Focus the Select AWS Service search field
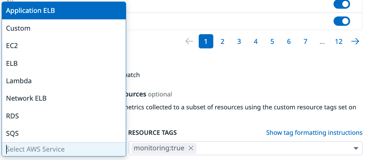The height and width of the screenshot is (160, 365). (x=64, y=149)
